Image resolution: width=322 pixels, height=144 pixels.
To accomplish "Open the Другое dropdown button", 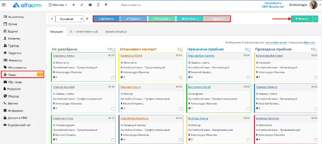I will point(217,19).
